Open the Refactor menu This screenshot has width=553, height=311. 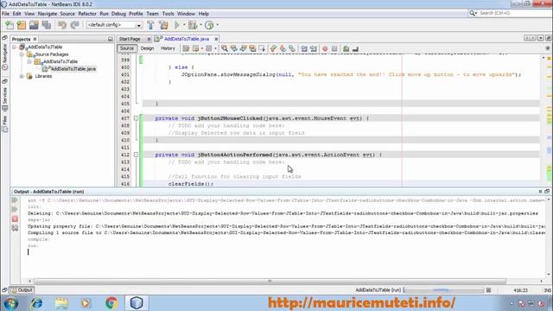click(87, 14)
